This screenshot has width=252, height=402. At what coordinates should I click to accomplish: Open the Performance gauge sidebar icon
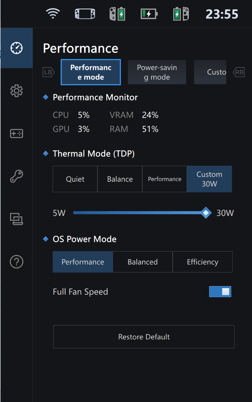click(16, 48)
